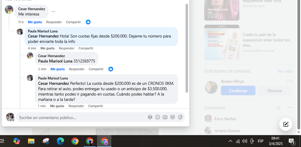Switch to the Chrome window with a pink profile badge

coord(90,141)
